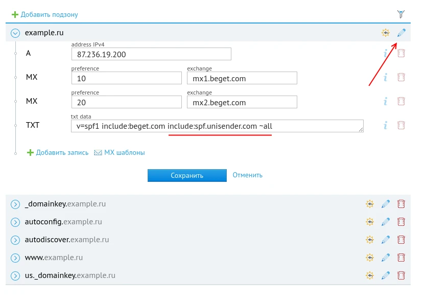This screenshot has width=426, height=302.
Task: Open settings icon for www.example.ru
Action: click(x=370, y=258)
